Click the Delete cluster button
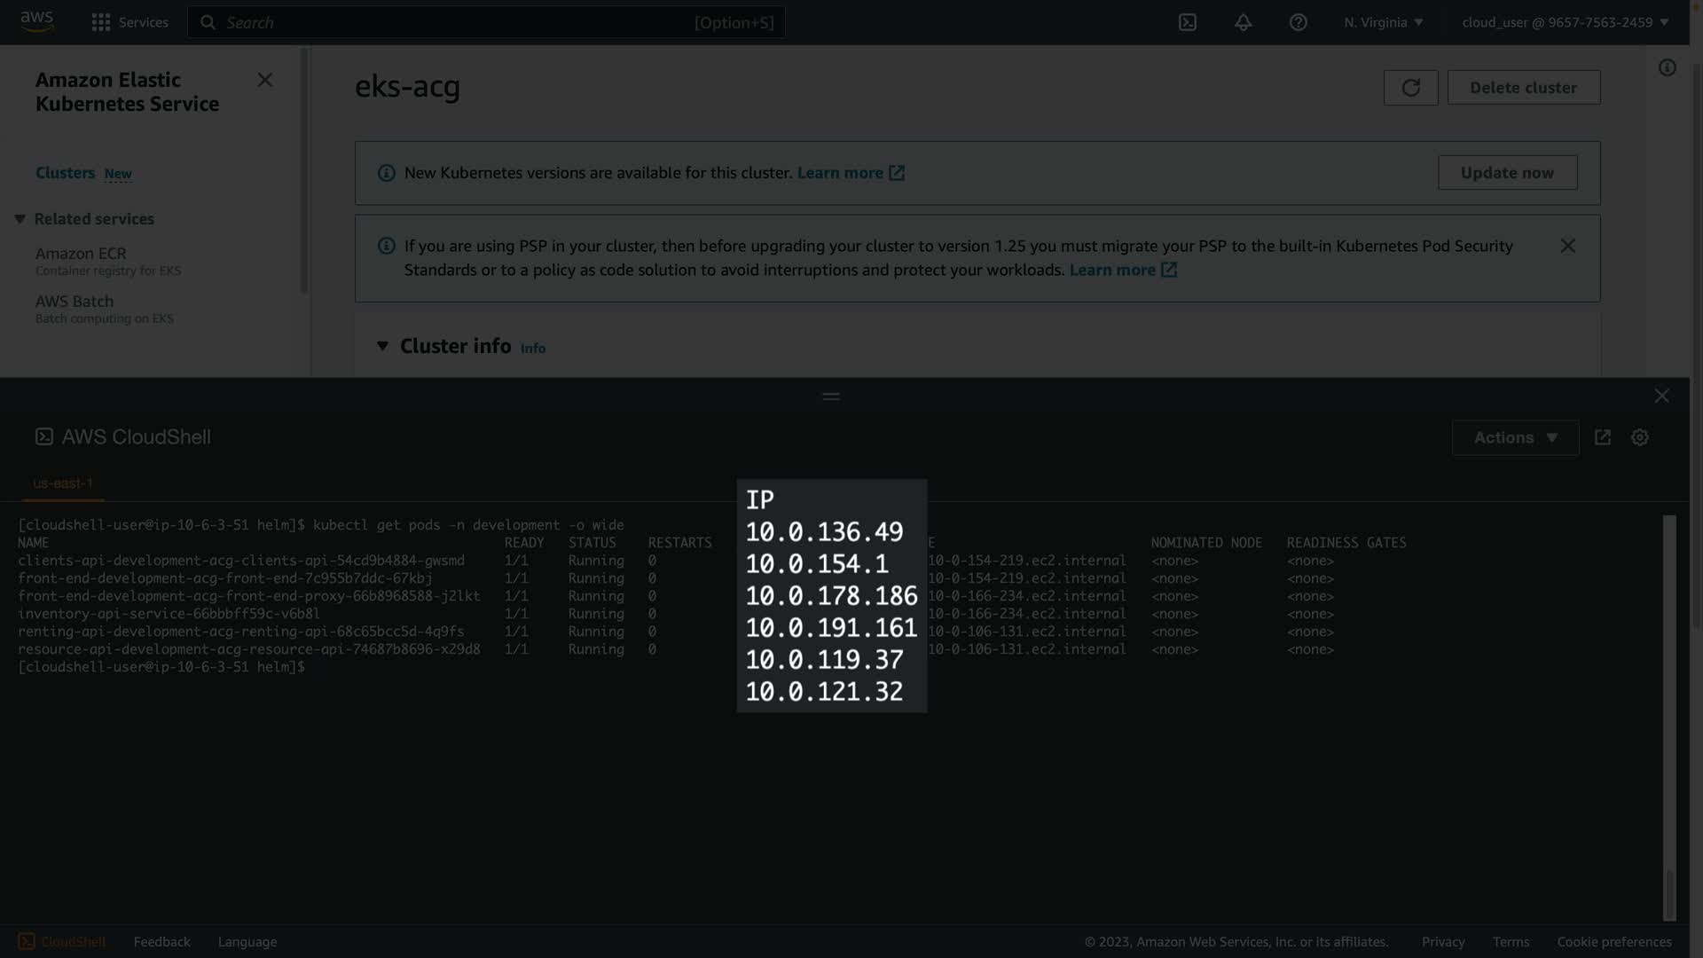The image size is (1703, 958). 1523,87
